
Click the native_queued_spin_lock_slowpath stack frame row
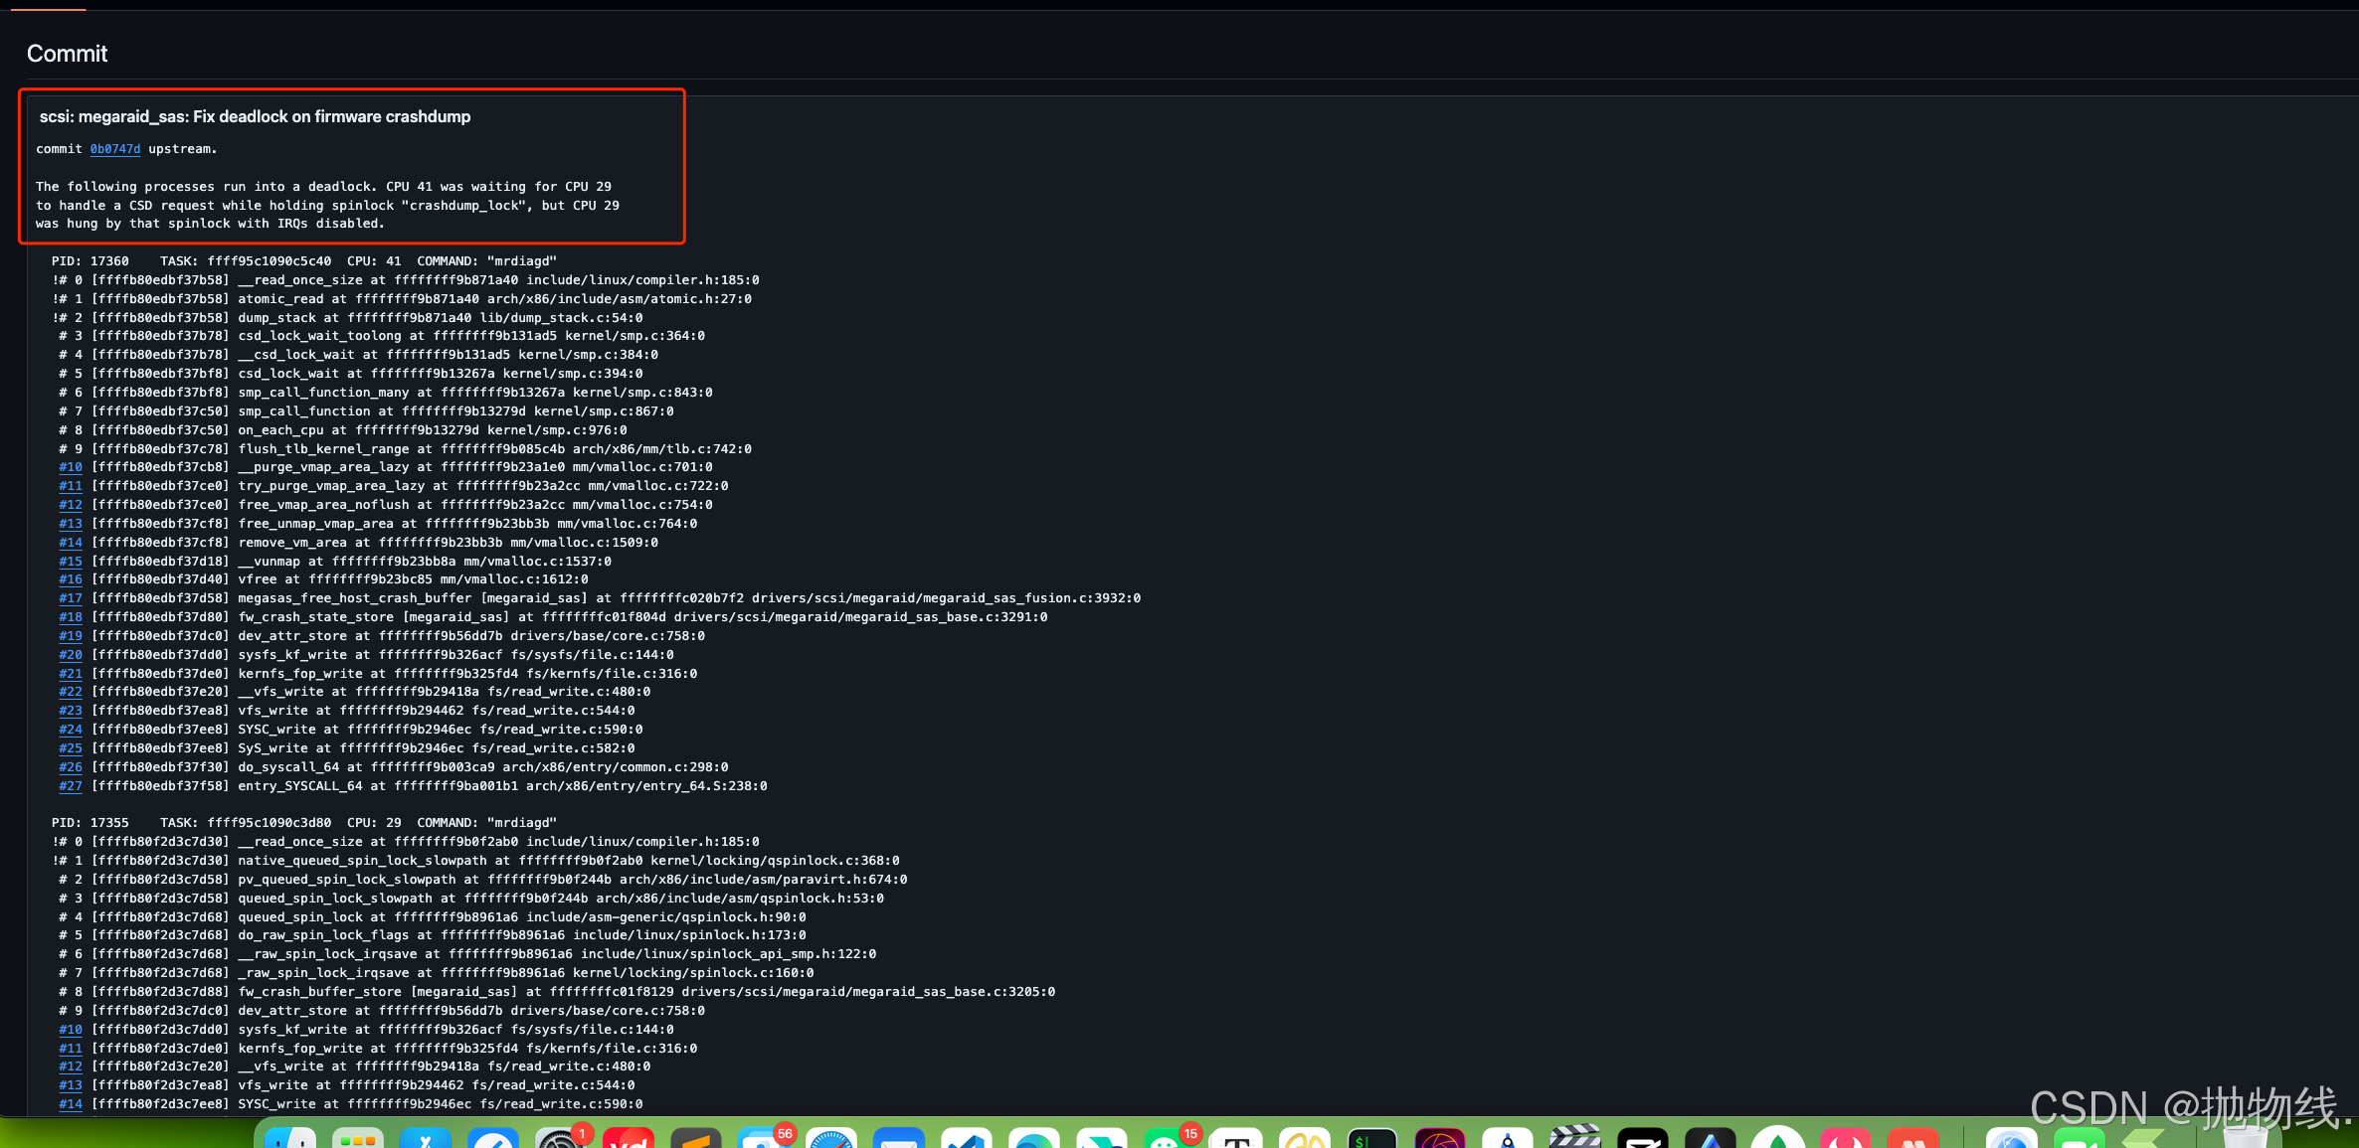tap(476, 861)
